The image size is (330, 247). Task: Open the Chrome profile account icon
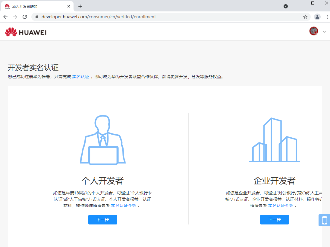point(317,17)
